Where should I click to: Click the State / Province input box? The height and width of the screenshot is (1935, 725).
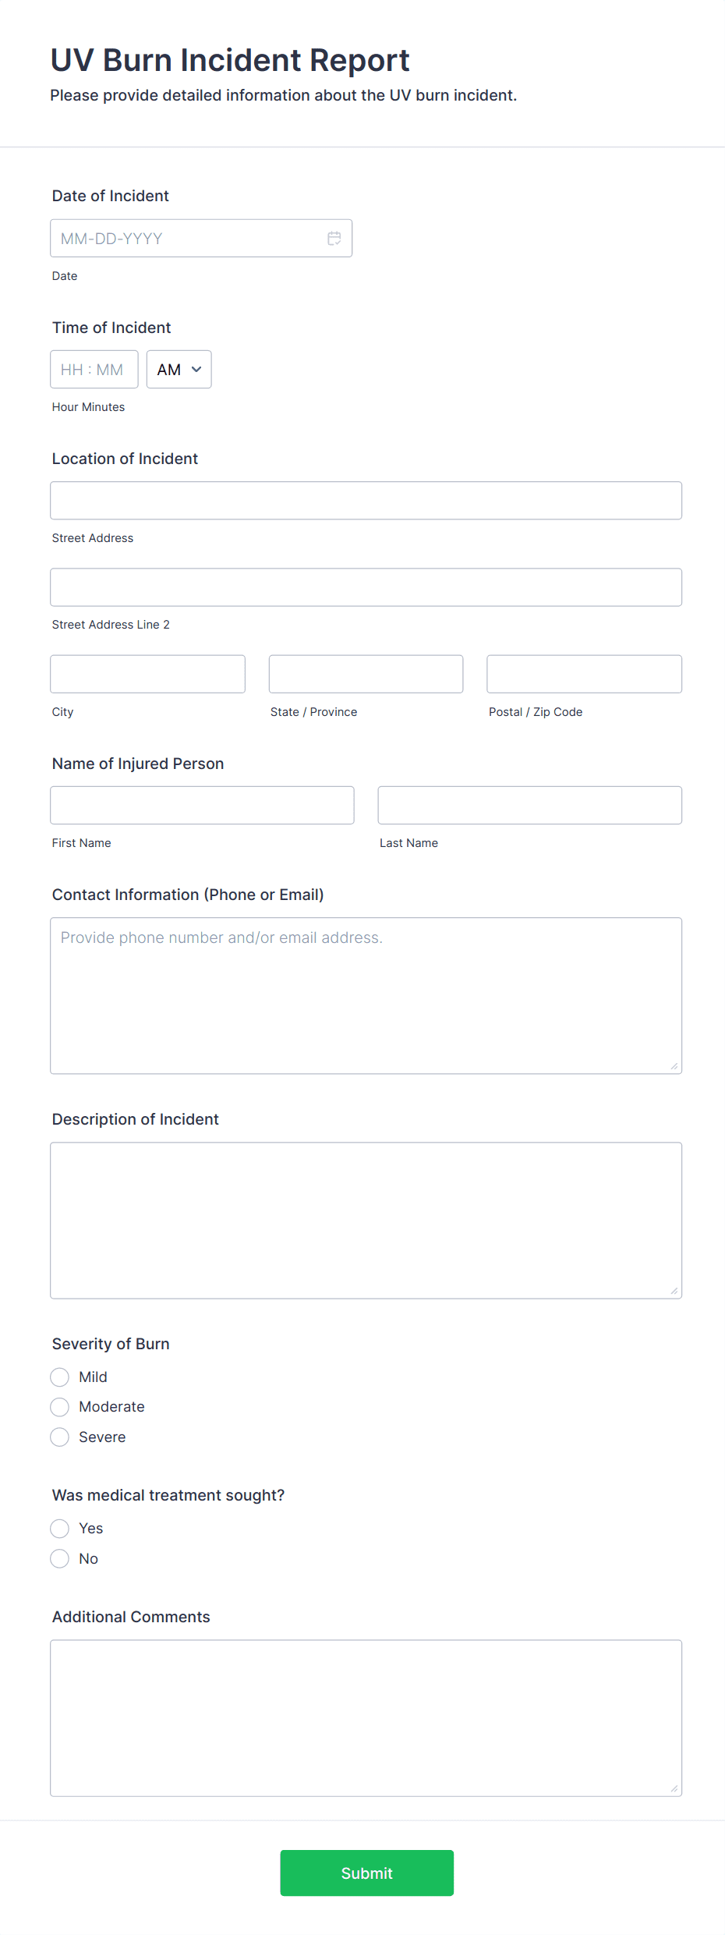click(x=366, y=673)
